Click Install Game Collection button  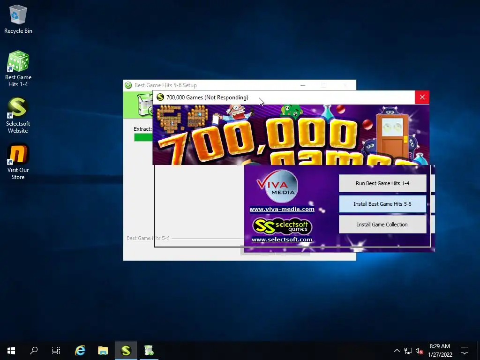coord(382,225)
